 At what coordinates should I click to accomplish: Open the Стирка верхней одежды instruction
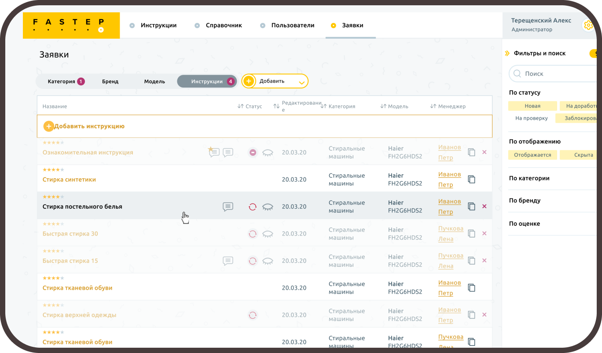(x=79, y=315)
